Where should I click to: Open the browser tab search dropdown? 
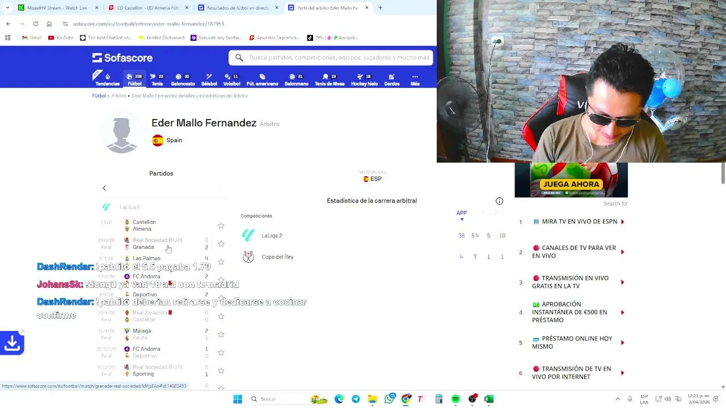[x=7, y=8]
